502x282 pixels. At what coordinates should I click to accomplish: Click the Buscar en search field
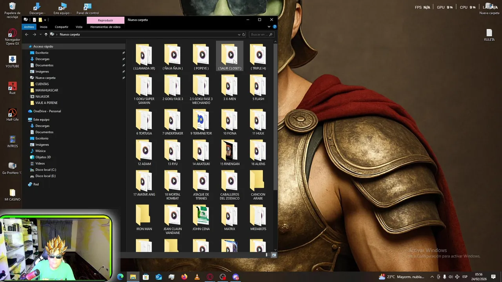coord(261,34)
